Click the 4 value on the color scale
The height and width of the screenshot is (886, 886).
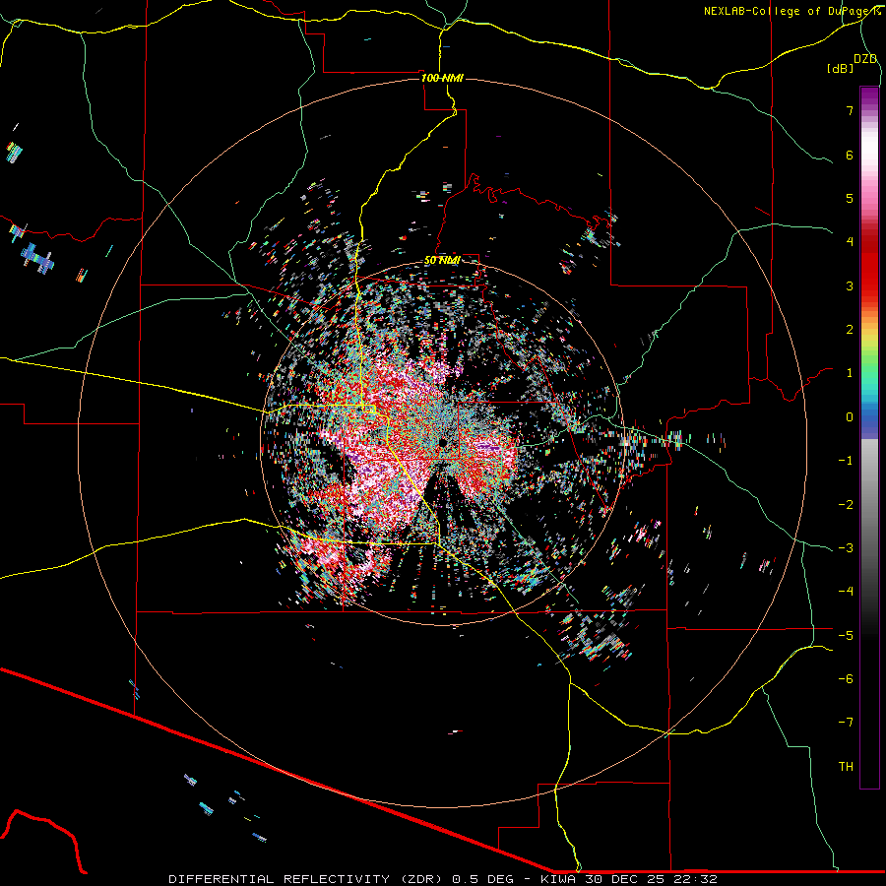coord(850,242)
